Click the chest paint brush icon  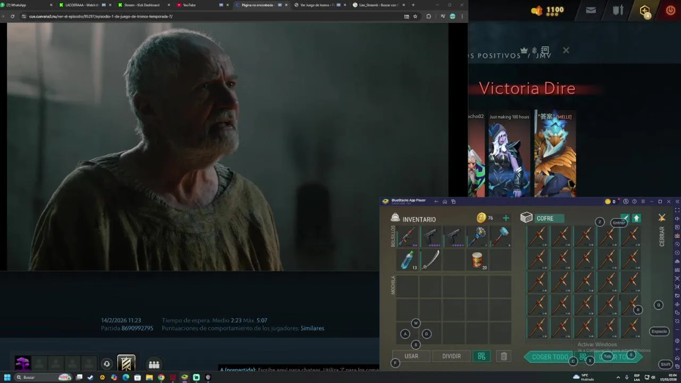point(626,218)
